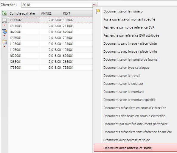Select row with account 1711003

(x=51, y=26)
